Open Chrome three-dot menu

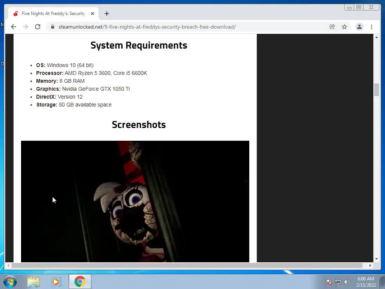pos(371,27)
